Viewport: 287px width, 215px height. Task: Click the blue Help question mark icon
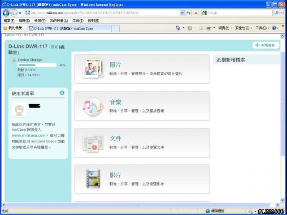(274, 28)
